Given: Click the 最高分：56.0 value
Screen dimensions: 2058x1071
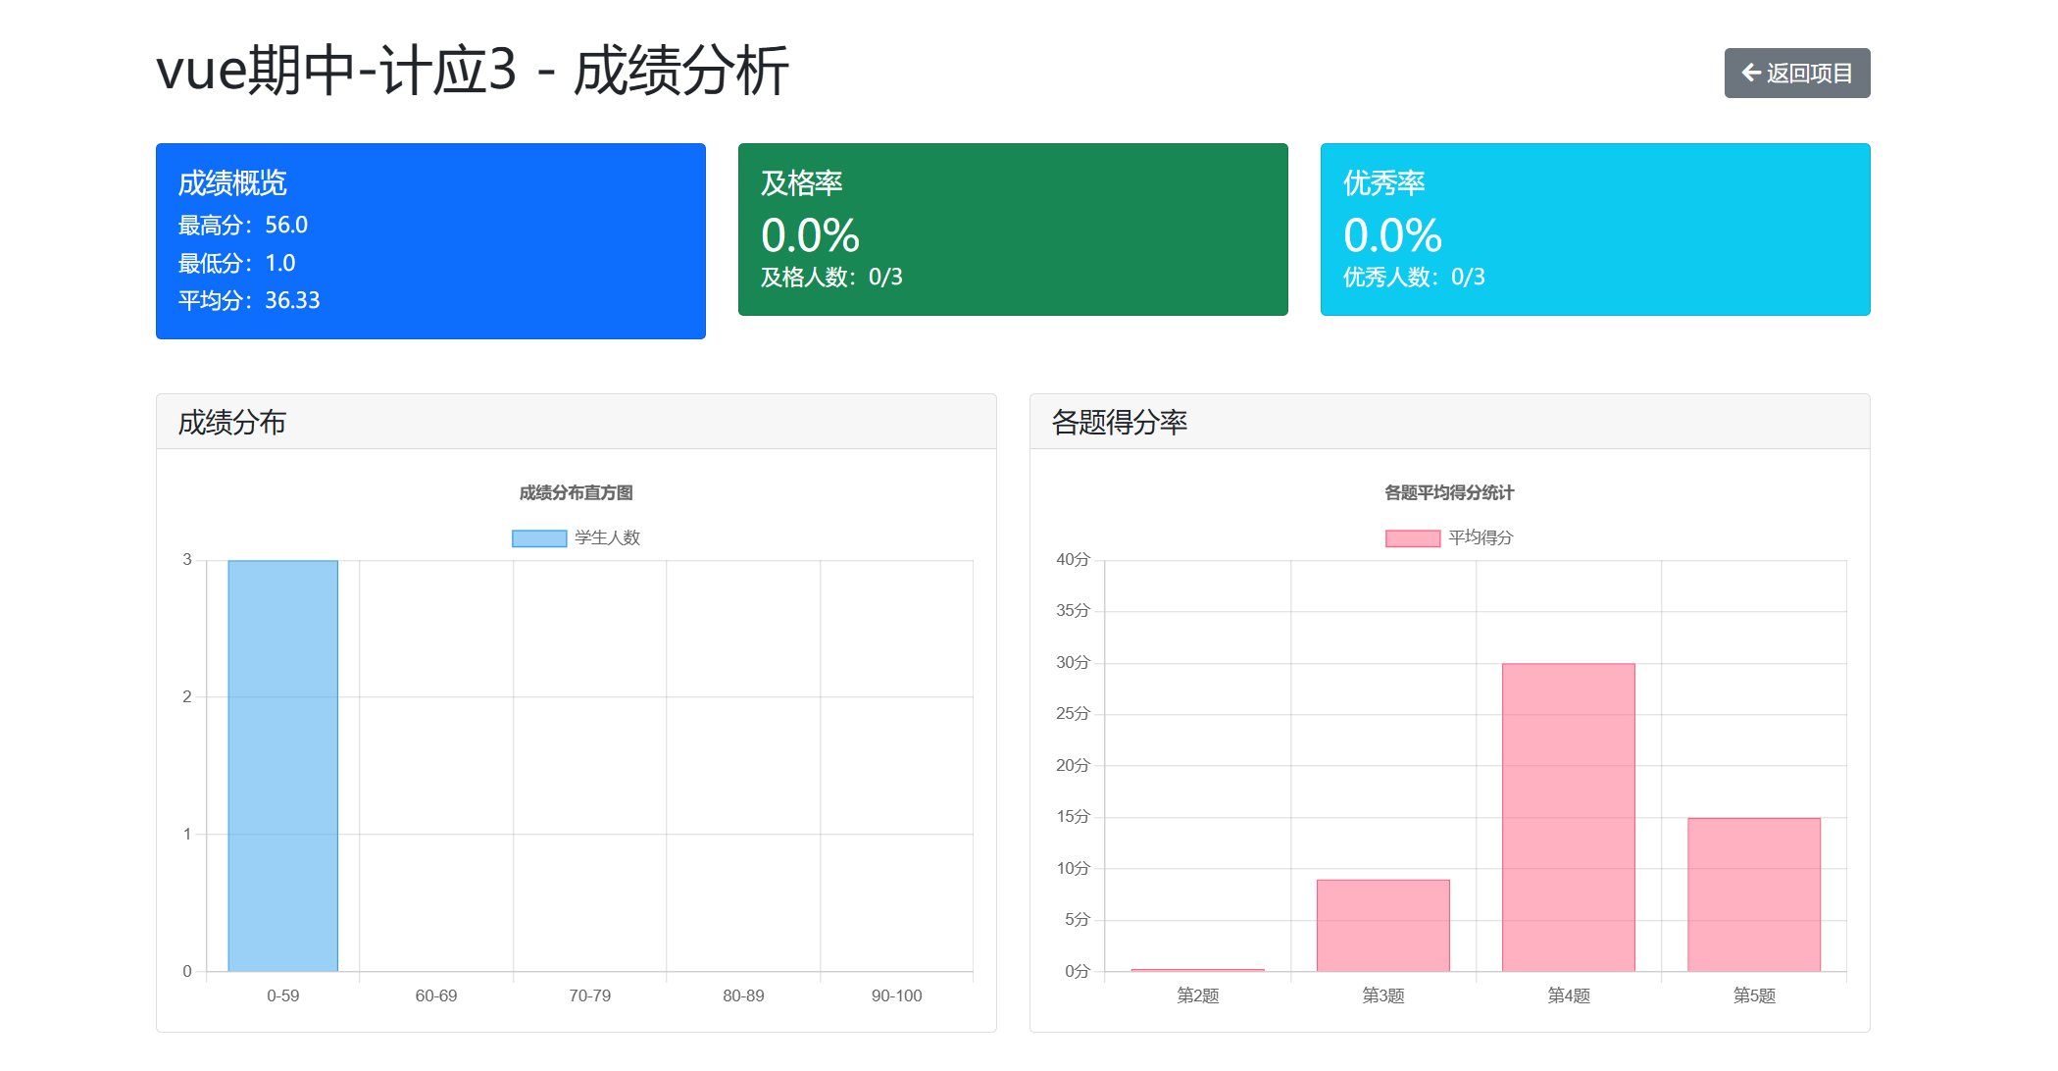Looking at the screenshot, I should (243, 226).
